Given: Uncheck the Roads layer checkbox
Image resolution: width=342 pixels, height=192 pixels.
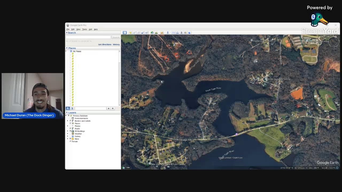Looking at the screenshot, I should click(70, 129).
